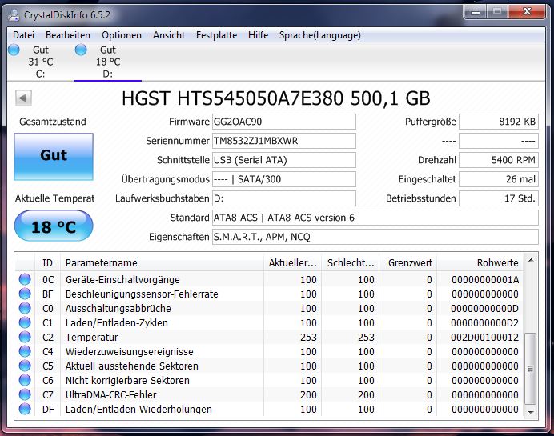The height and width of the screenshot is (436, 554).
Task: Select the Wiederzuweisungsereignisse parameter name
Action: point(130,352)
